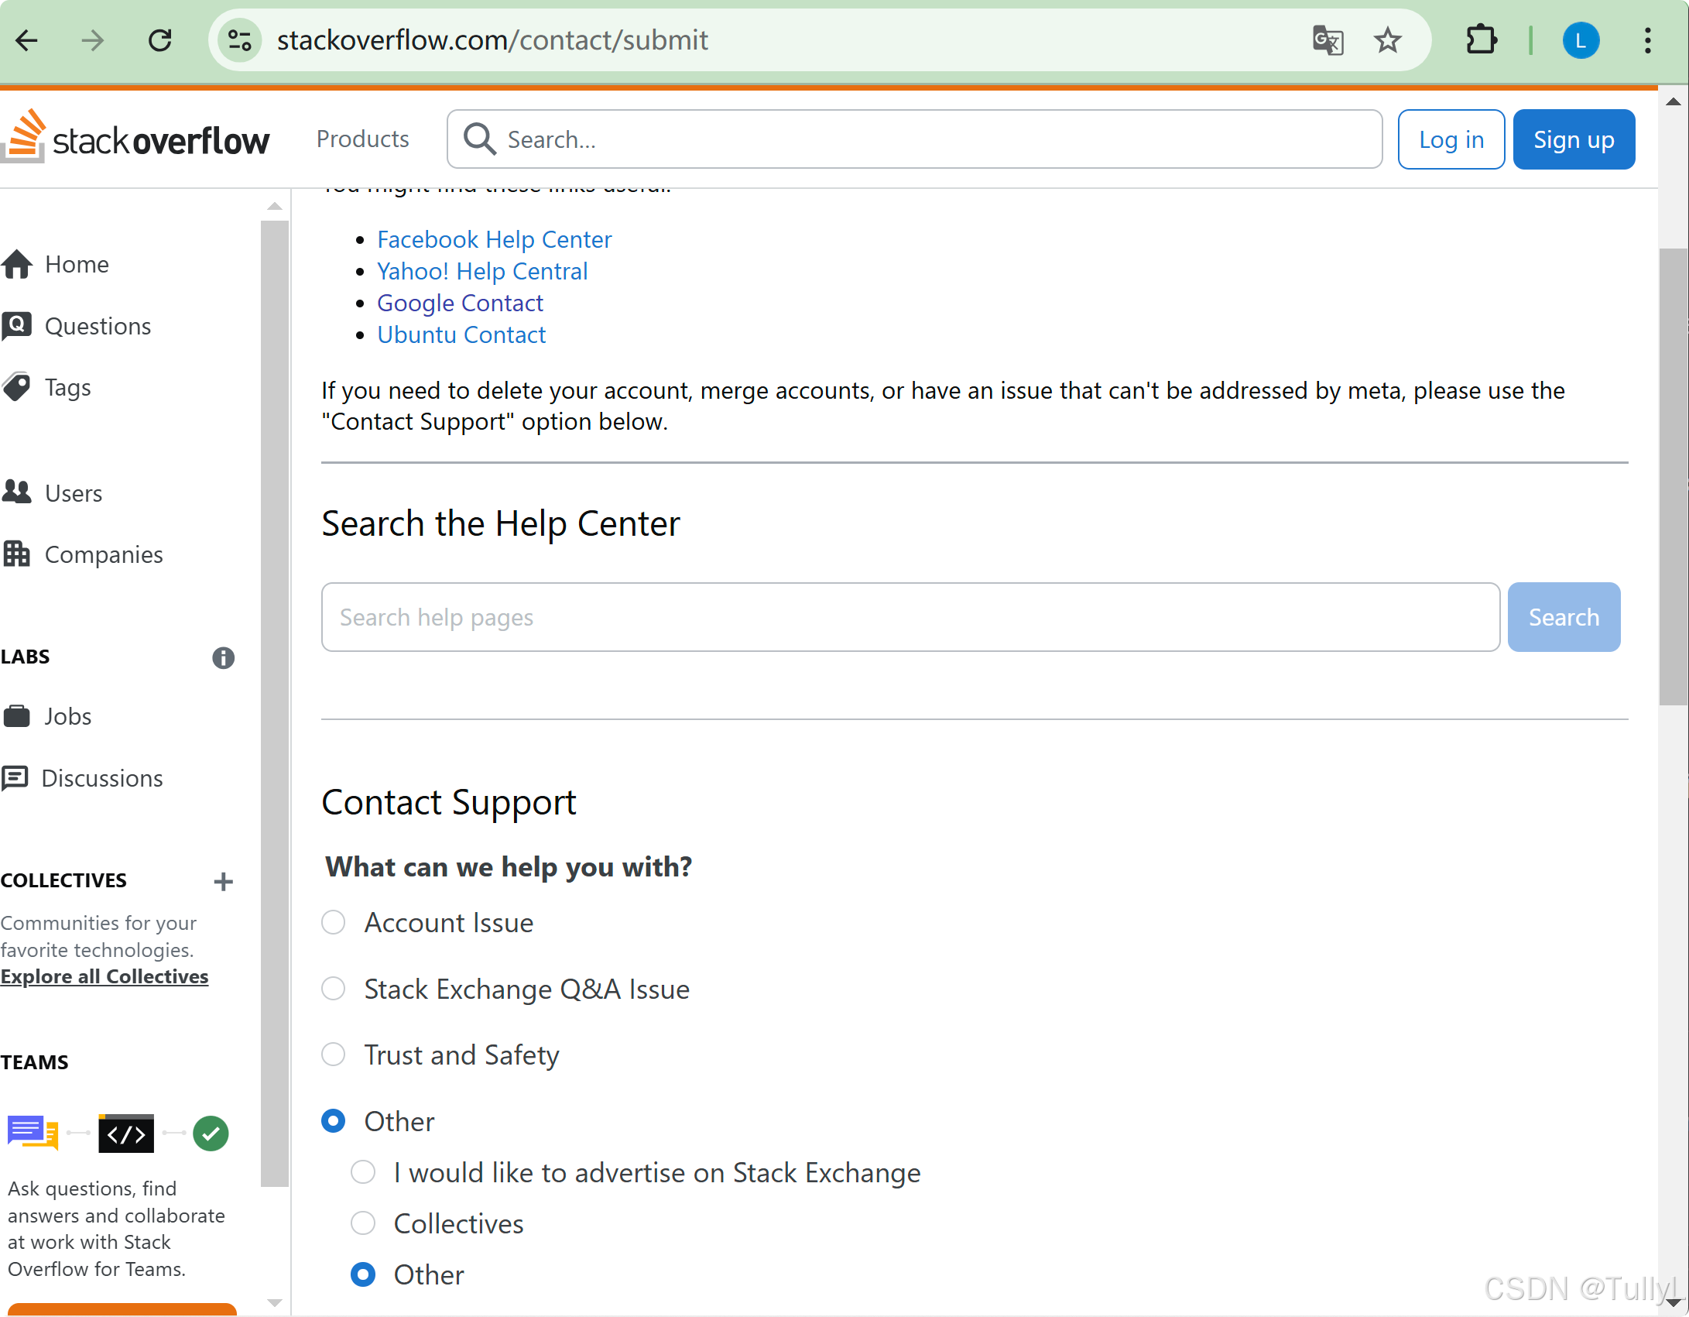Click the top Search... input field

click(915, 139)
